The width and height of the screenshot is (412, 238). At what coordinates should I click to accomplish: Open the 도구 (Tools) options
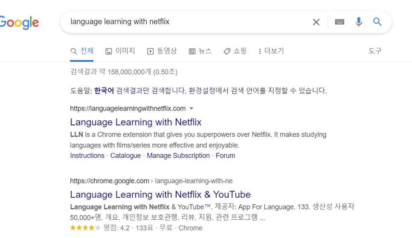(x=375, y=51)
